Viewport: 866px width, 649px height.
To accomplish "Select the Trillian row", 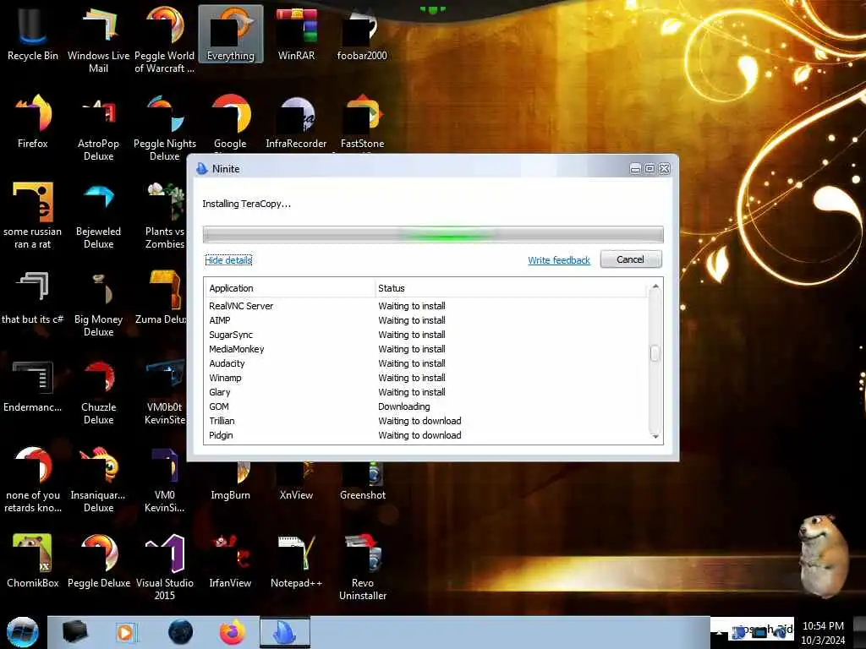I will pyautogui.click(x=427, y=421).
